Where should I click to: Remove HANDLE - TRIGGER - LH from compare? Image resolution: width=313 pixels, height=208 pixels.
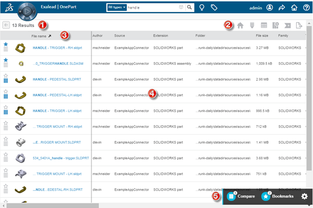[x=6, y=112]
